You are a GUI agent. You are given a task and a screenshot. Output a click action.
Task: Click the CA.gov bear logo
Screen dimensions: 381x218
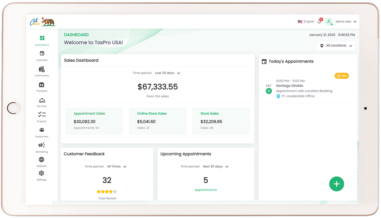43,22
